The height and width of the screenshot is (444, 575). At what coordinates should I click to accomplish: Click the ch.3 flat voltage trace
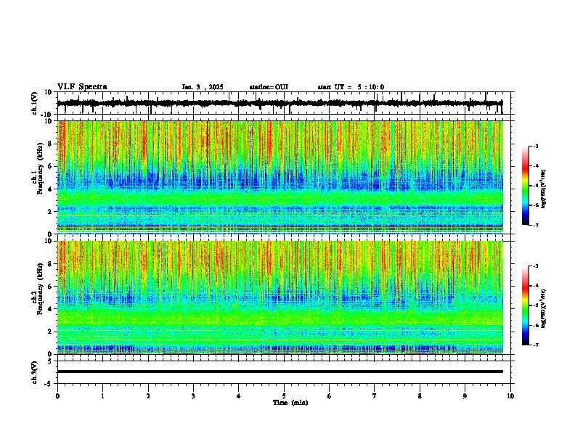pyautogui.click(x=280, y=371)
